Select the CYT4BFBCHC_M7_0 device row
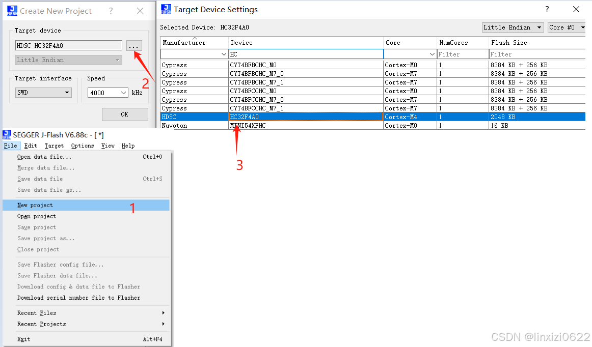Screen dimensions: 592x347 coord(372,74)
